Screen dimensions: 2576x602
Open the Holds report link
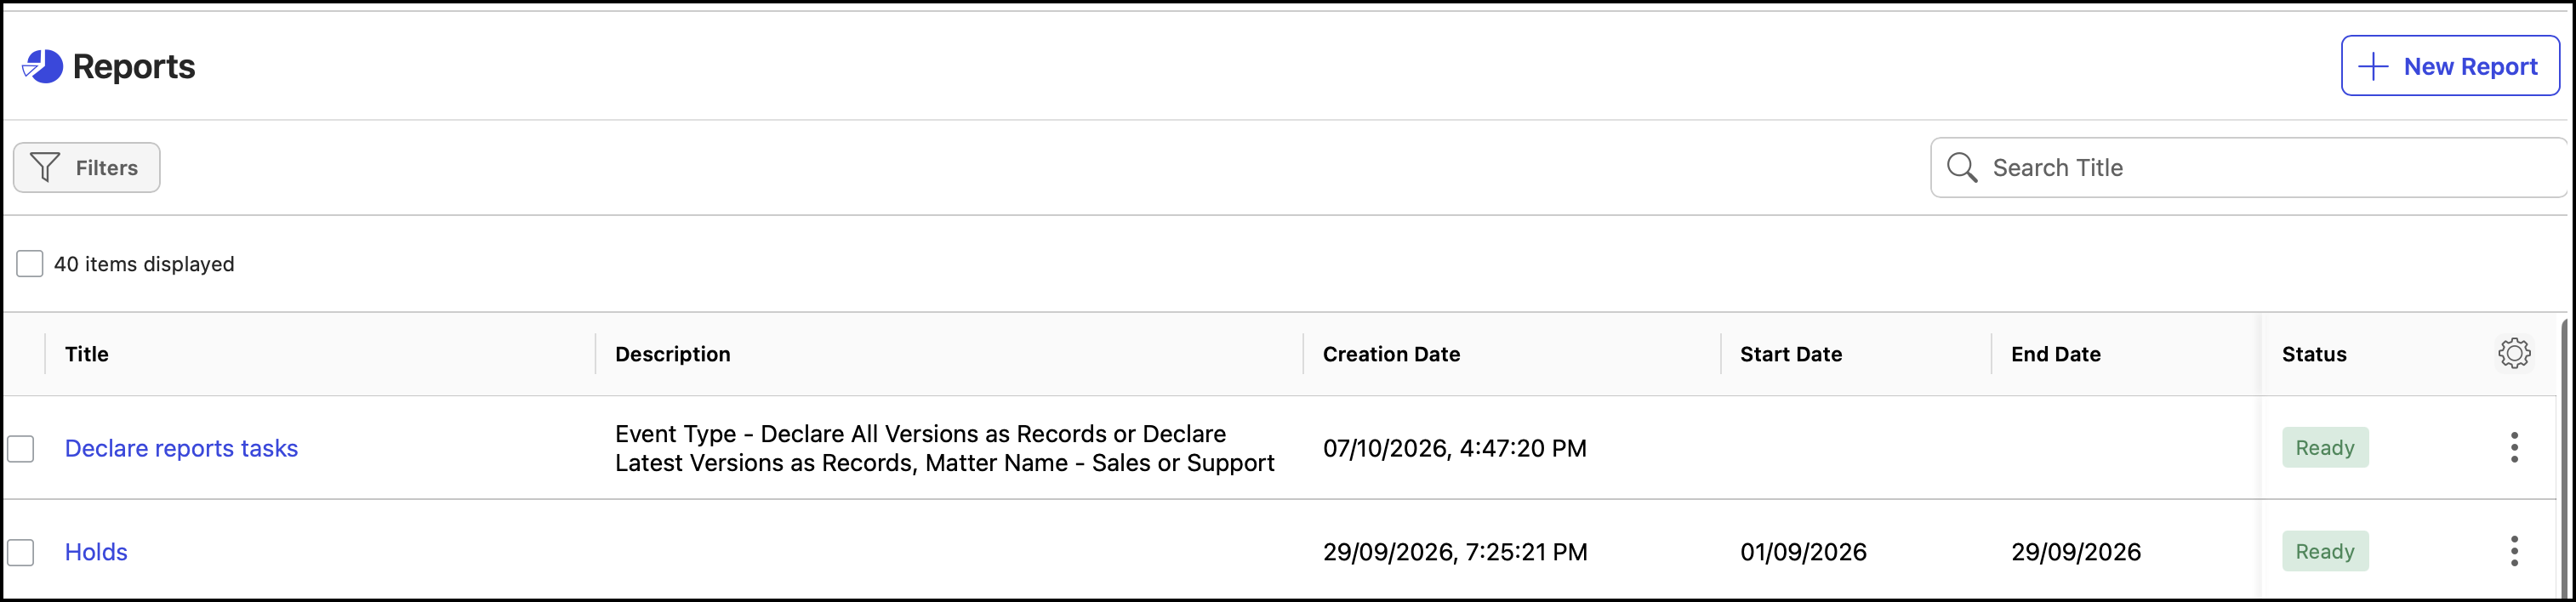tap(96, 552)
